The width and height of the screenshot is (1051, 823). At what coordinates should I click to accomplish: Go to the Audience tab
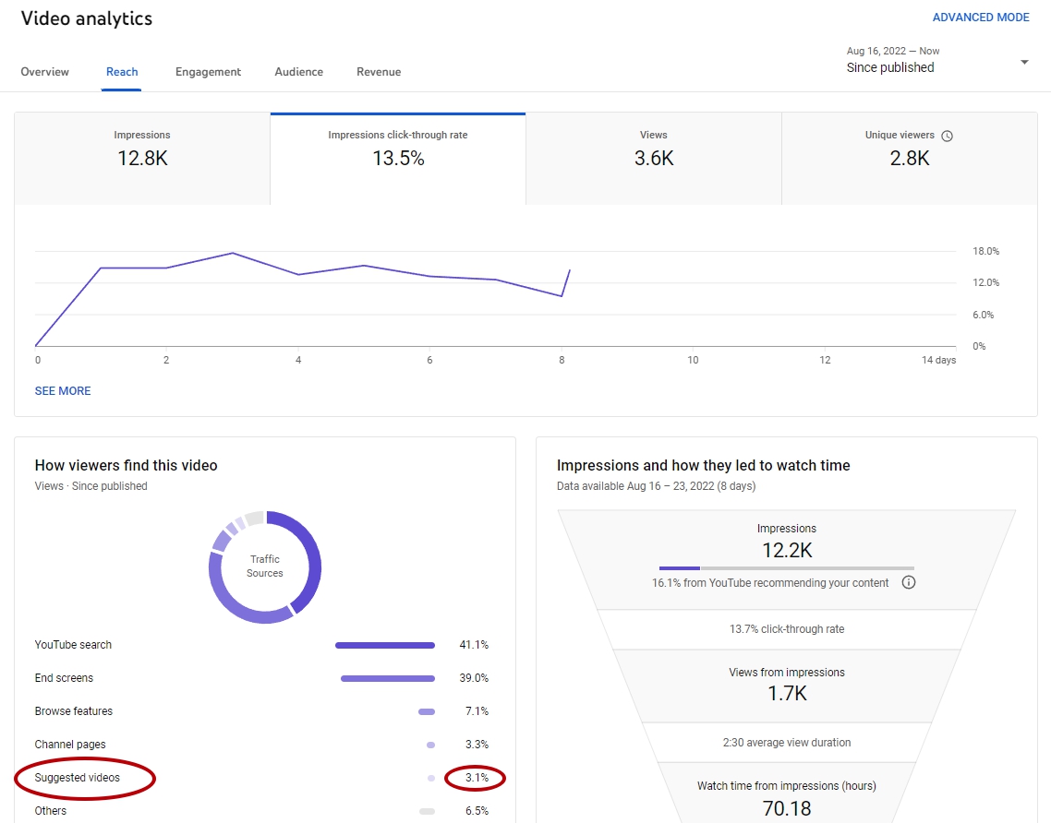point(299,72)
